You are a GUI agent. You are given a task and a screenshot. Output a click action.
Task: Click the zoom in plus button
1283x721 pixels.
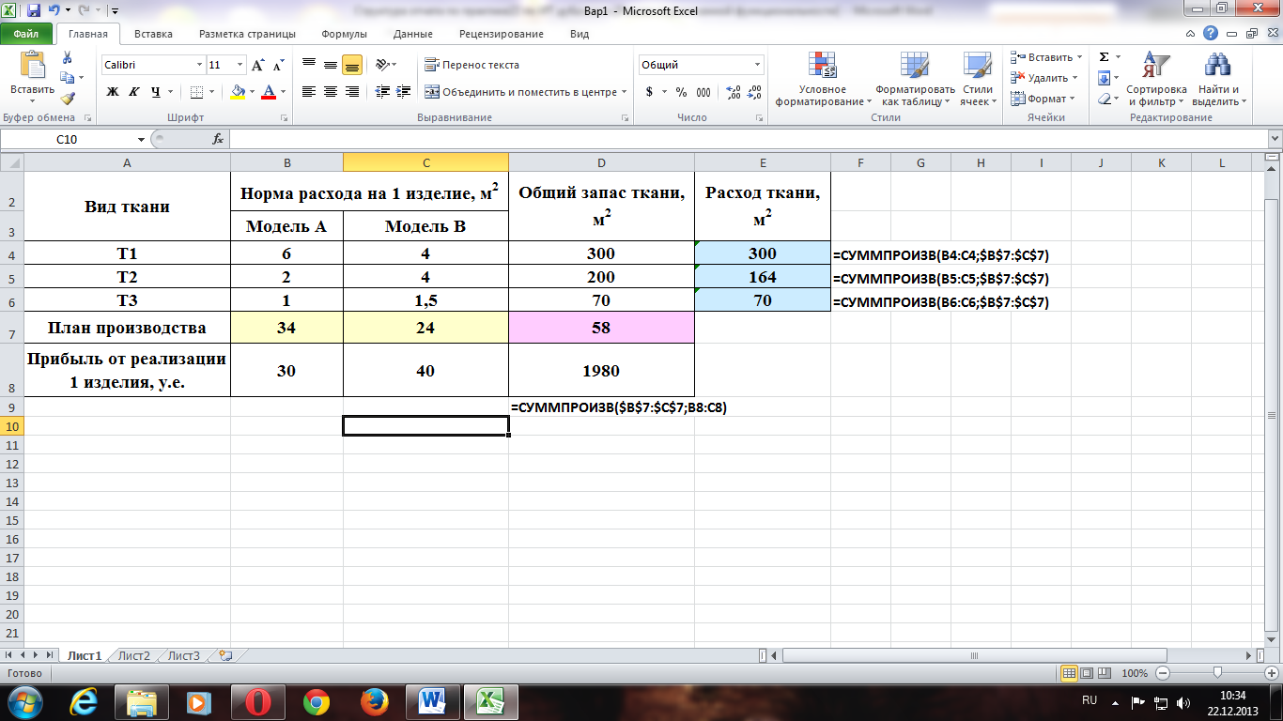pyautogui.click(x=1270, y=673)
